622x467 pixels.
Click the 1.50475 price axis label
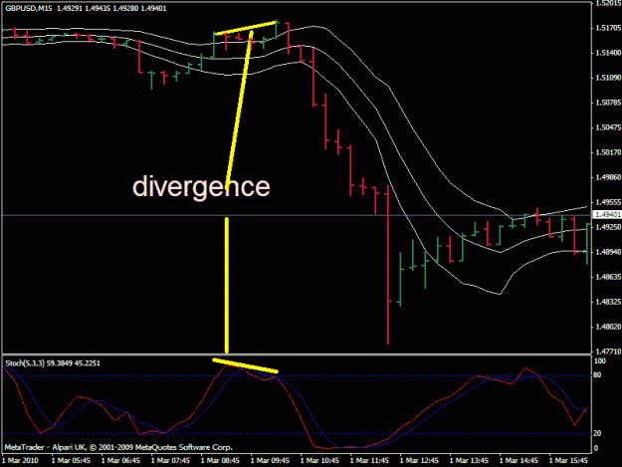tap(608, 127)
